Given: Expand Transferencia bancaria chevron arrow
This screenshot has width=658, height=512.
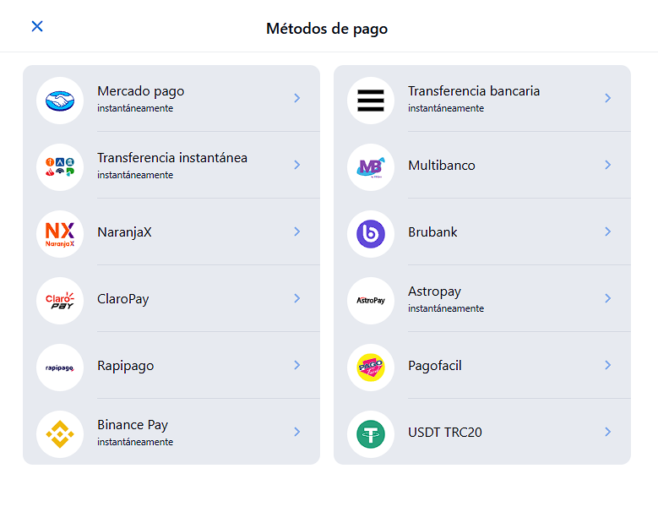Looking at the screenshot, I should tap(607, 98).
